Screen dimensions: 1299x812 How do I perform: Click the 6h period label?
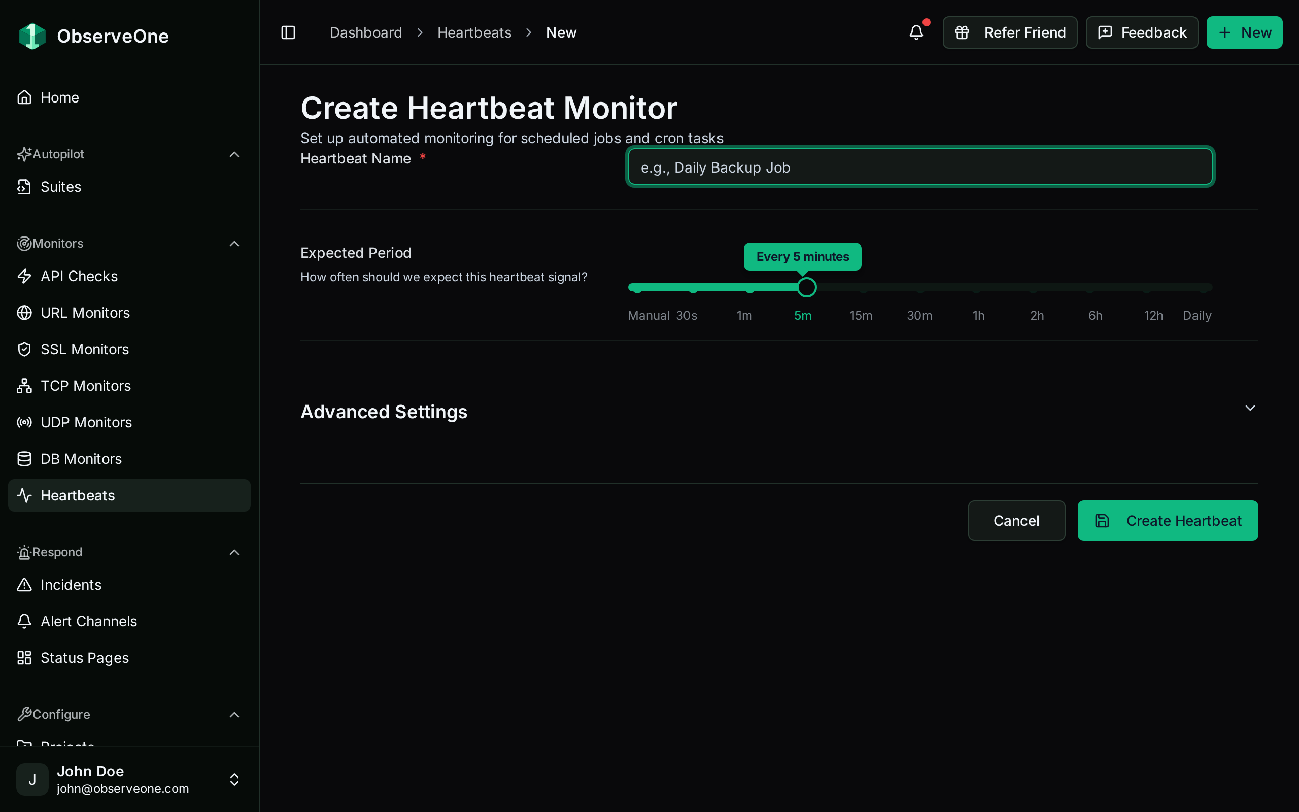1095,315
